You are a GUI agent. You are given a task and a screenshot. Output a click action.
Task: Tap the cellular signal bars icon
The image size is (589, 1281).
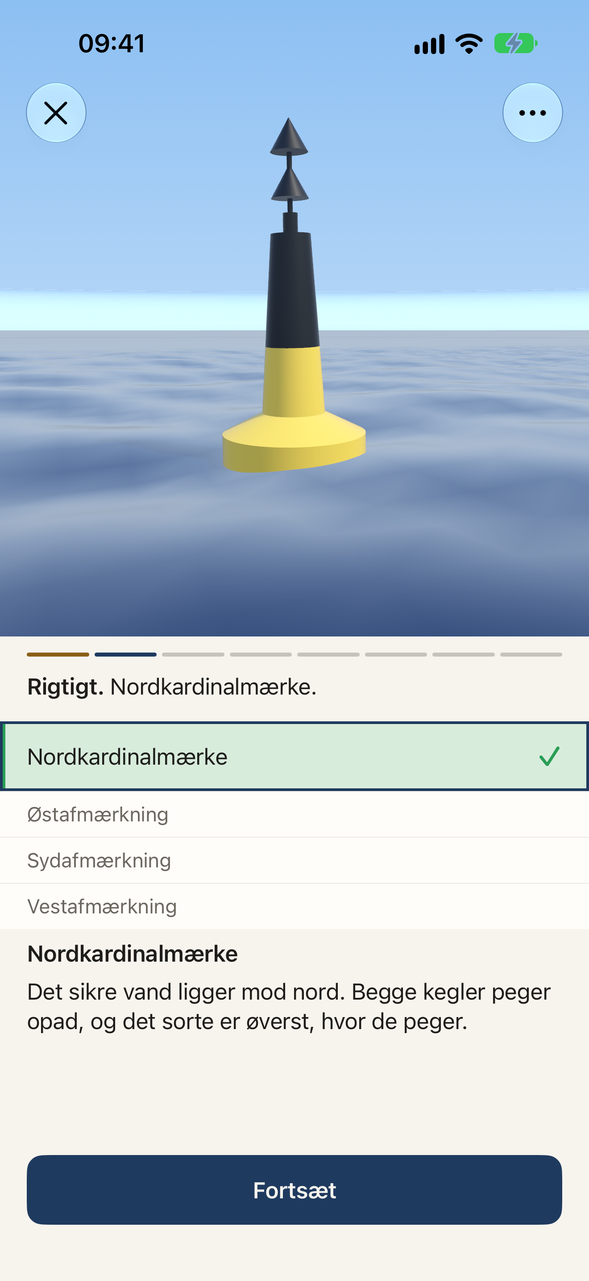point(430,44)
